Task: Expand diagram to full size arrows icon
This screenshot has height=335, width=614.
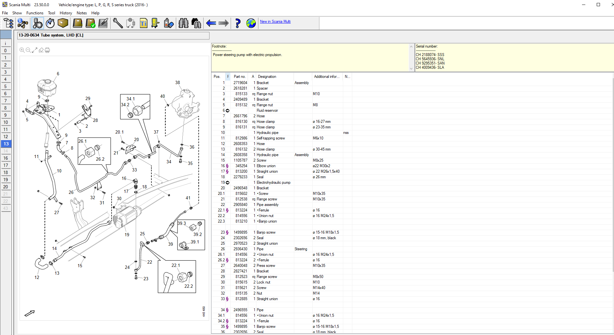Action: pyautogui.click(x=35, y=50)
